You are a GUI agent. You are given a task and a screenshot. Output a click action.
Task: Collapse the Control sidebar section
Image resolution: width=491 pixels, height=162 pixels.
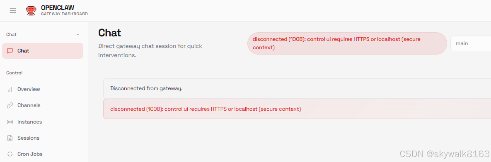click(77, 73)
